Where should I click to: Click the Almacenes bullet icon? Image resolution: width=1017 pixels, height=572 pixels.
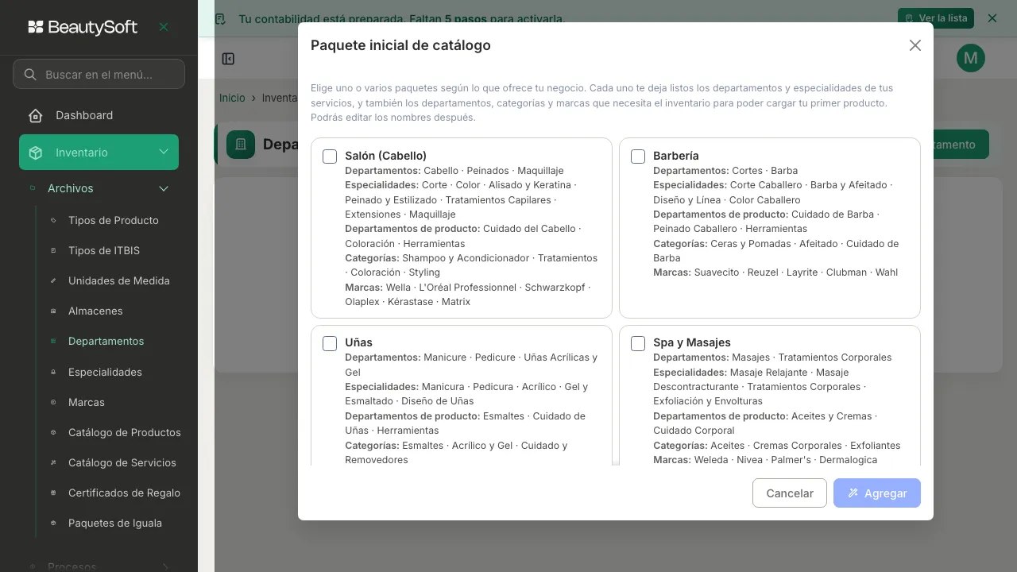pos(53,311)
